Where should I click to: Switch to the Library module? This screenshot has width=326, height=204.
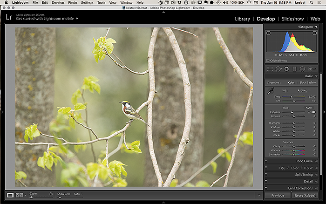243,19
